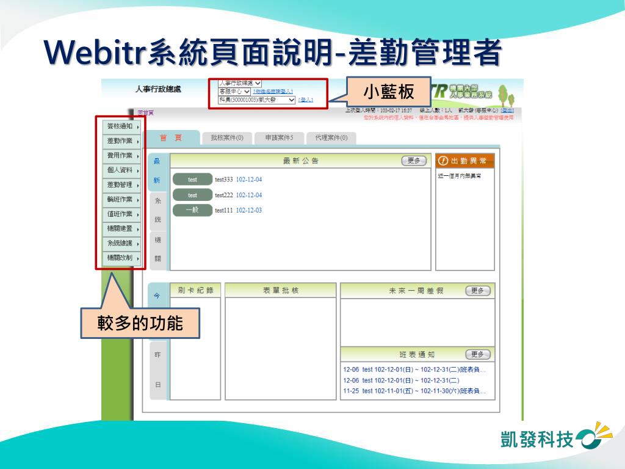Open the 個人資料 sidebar menu

point(121,170)
